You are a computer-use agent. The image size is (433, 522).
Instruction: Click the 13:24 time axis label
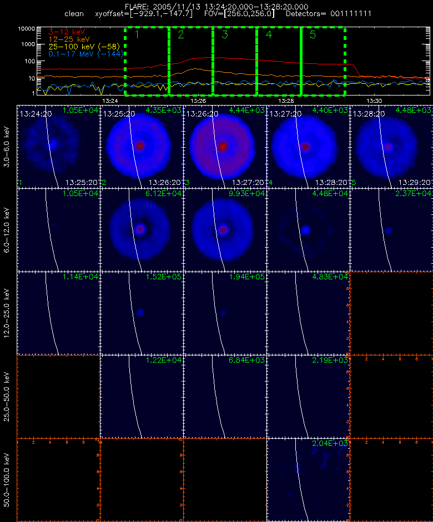(x=110, y=101)
